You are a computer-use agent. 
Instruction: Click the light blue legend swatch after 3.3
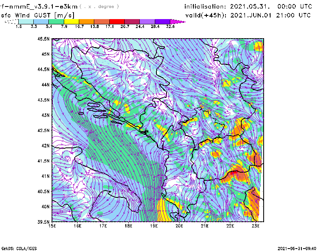41,22
